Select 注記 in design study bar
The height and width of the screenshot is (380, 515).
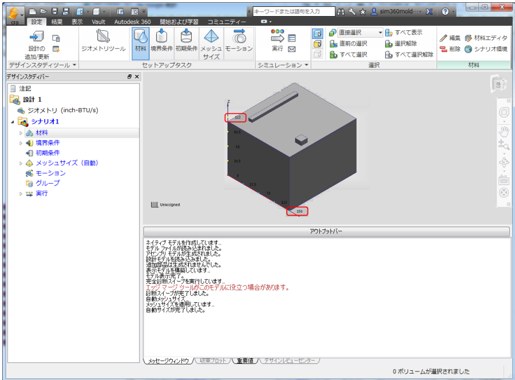(x=25, y=88)
